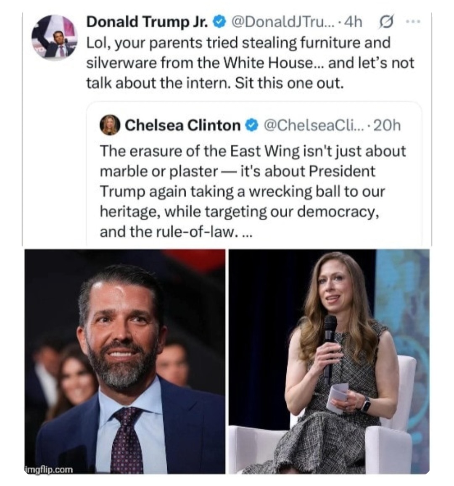Click the verified badge beside Chelsea Clinton

pyautogui.click(x=251, y=125)
